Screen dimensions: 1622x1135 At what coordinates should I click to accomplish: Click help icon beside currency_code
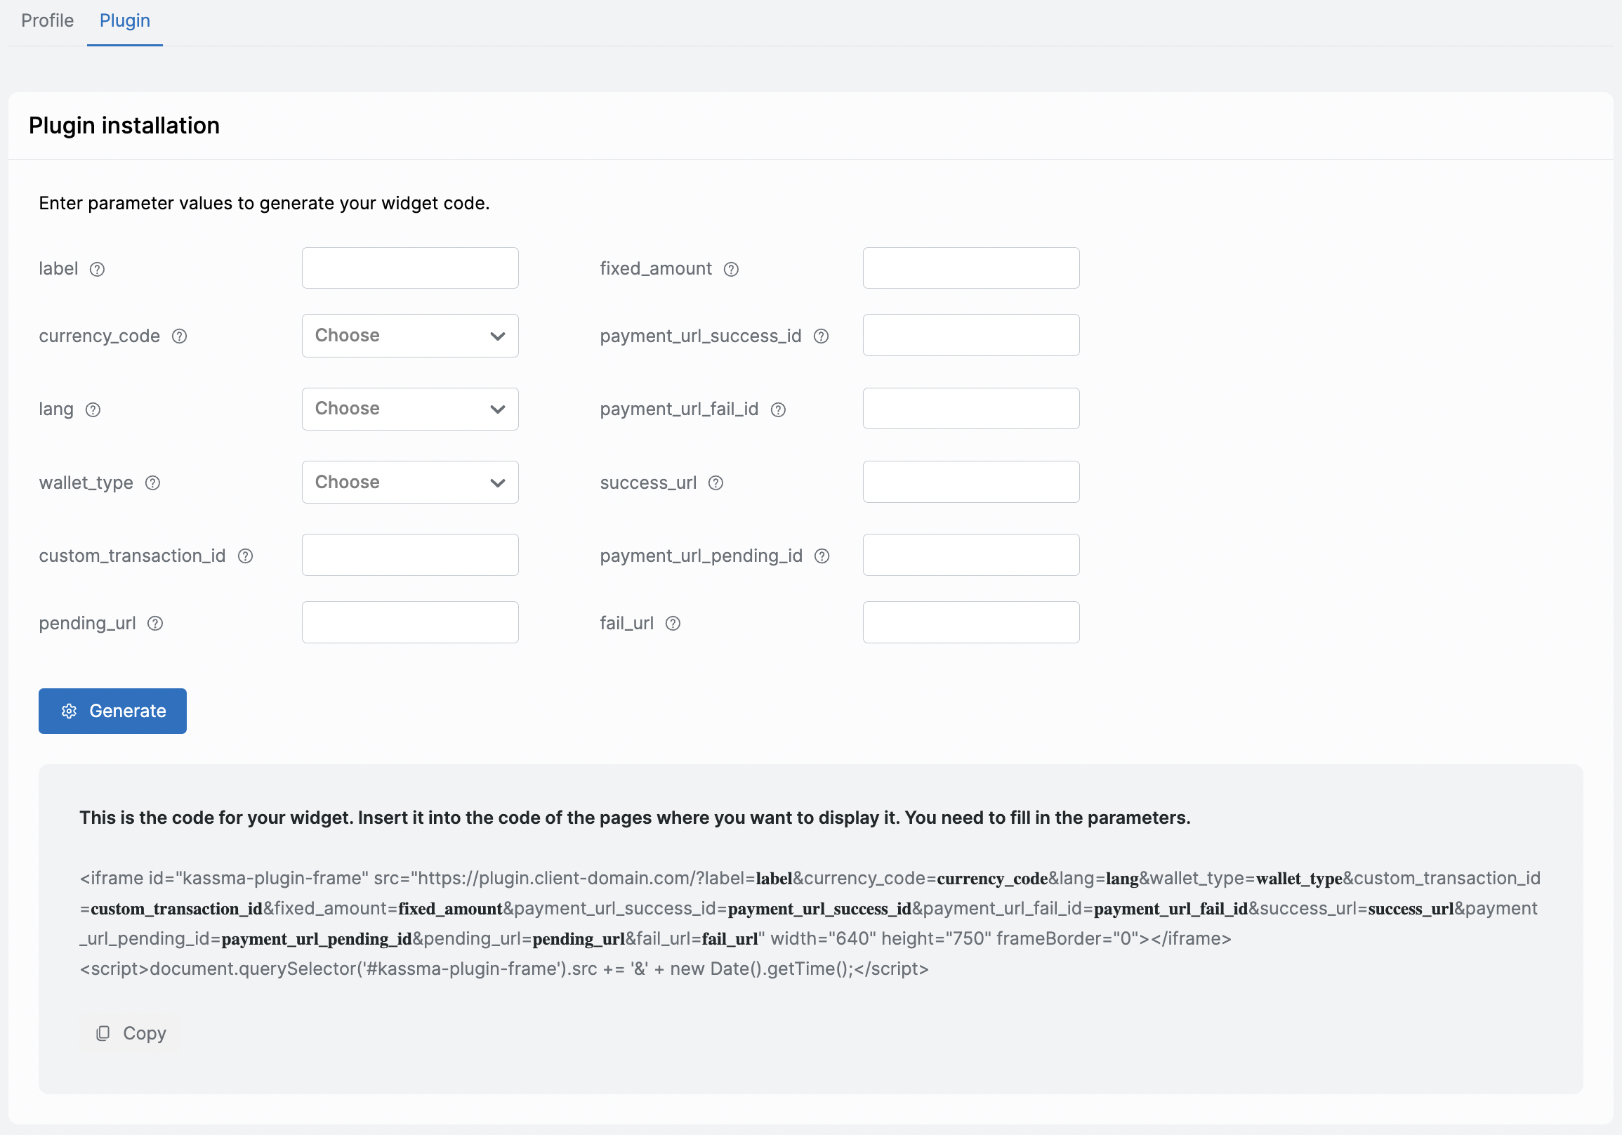tap(180, 336)
